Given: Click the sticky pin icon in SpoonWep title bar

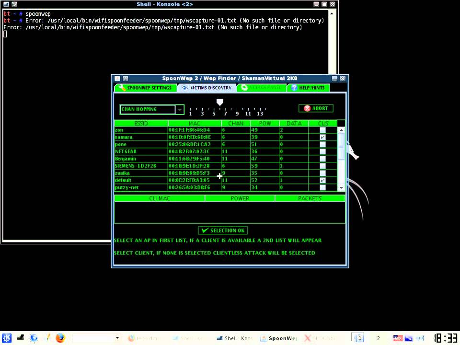Looking at the screenshot, I should click(x=125, y=78).
